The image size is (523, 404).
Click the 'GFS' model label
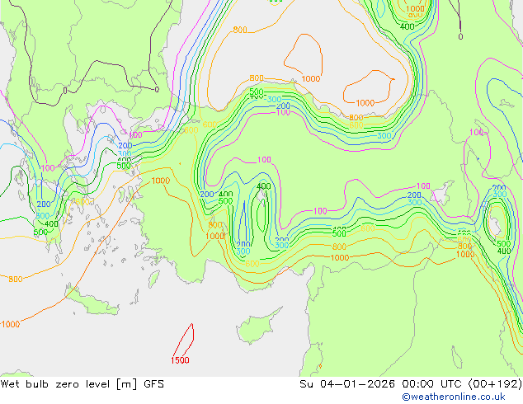click(x=153, y=384)
